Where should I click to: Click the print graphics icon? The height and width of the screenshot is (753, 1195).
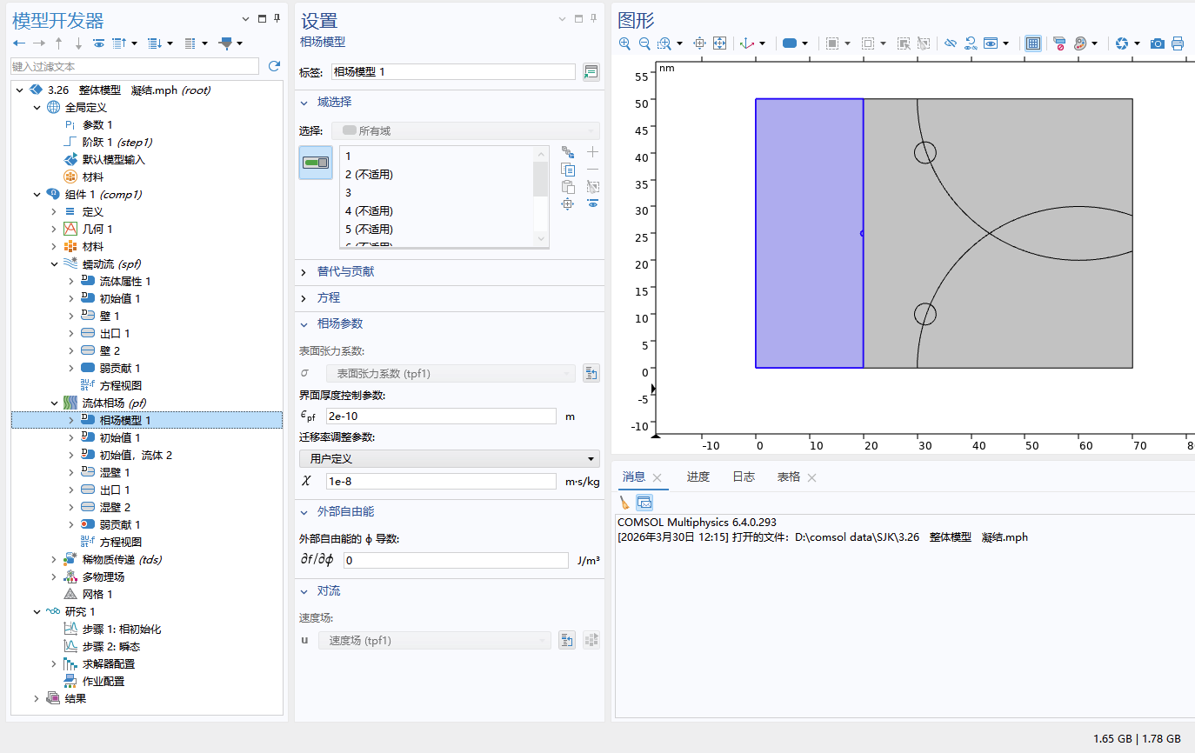tap(1178, 43)
